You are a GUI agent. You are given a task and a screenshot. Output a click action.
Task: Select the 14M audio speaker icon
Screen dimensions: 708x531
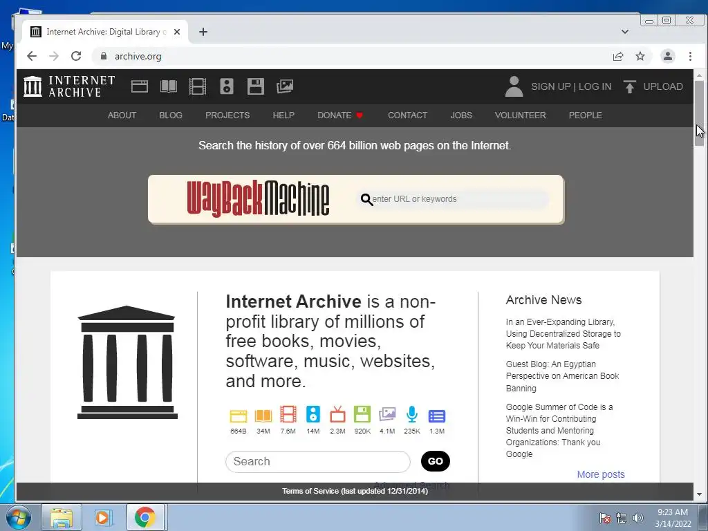(313, 415)
